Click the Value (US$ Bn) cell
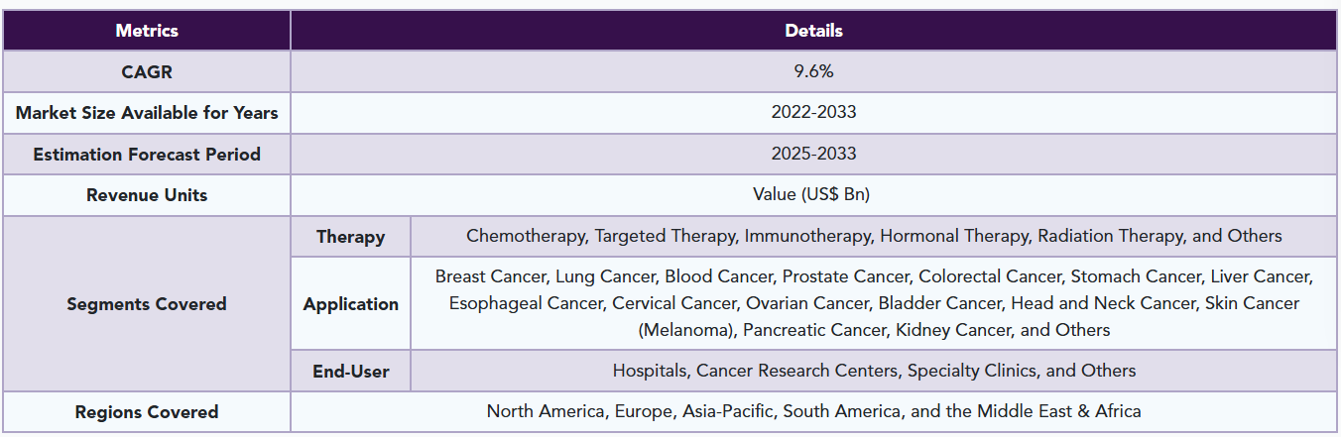Viewport: 1341px width, 437px height. [x=813, y=195]
